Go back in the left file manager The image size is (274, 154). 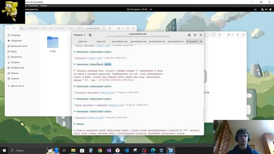[8, 28]
